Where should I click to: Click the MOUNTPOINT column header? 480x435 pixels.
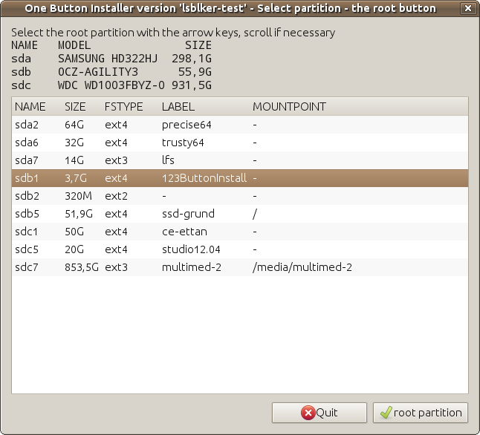289,107
